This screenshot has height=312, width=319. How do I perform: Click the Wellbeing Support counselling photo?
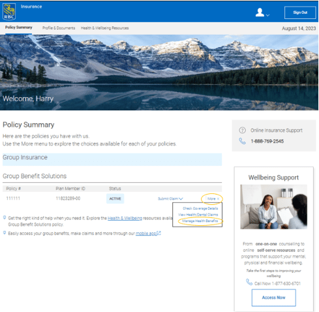pos(273,207)
